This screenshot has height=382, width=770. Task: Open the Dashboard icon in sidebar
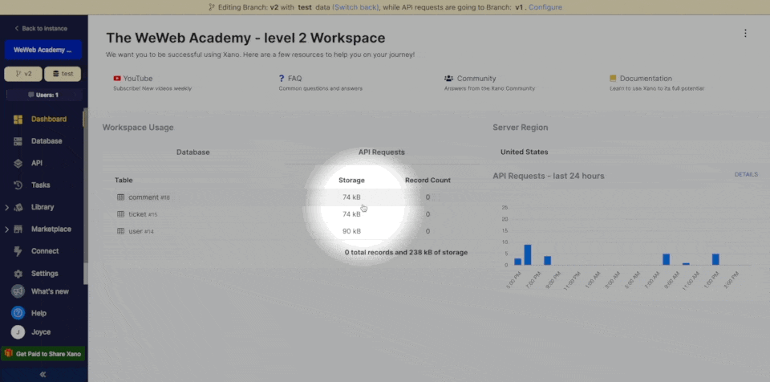click(18, 120)
